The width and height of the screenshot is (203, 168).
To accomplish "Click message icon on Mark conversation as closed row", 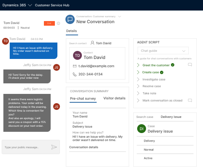I will click(x=190, y=100).
